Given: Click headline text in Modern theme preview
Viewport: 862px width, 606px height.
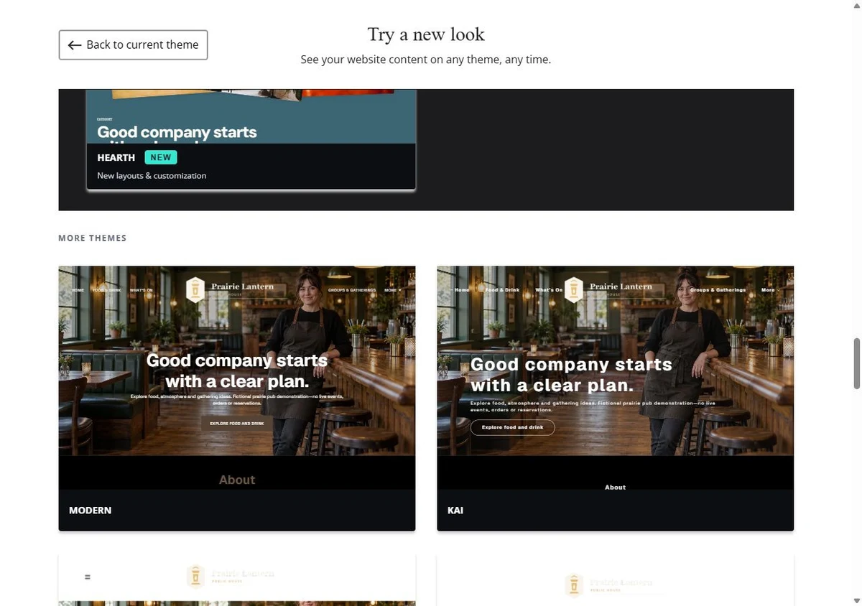Looking at the screenshot, I should point(237,370).
